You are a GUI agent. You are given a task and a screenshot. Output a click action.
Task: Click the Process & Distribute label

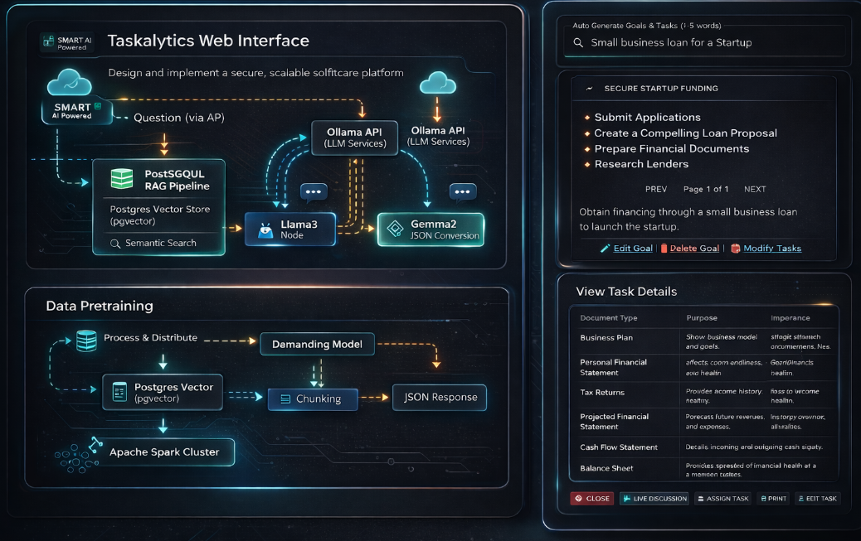(x=150, y=338)
